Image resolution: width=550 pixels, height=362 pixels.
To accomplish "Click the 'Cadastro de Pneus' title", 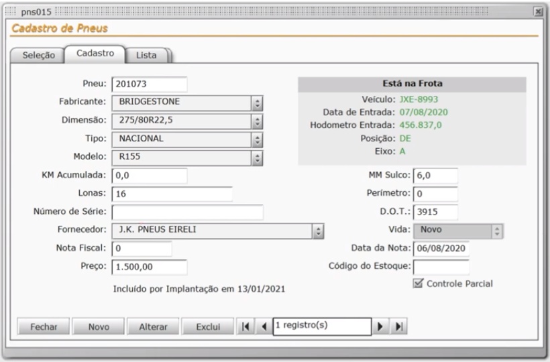I will 60,28.
